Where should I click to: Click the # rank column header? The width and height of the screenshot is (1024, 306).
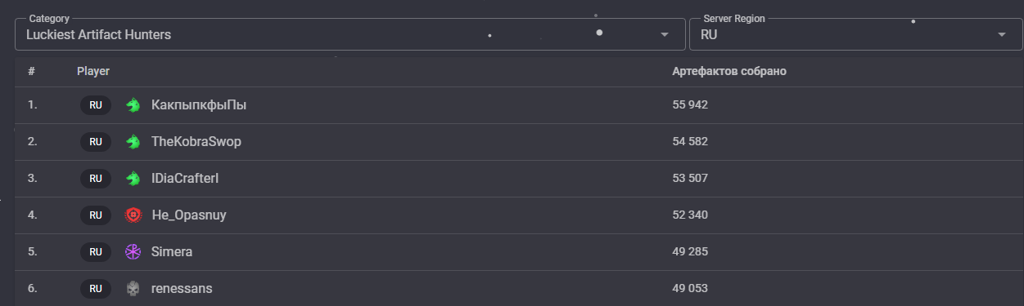(x=31, y=72)
